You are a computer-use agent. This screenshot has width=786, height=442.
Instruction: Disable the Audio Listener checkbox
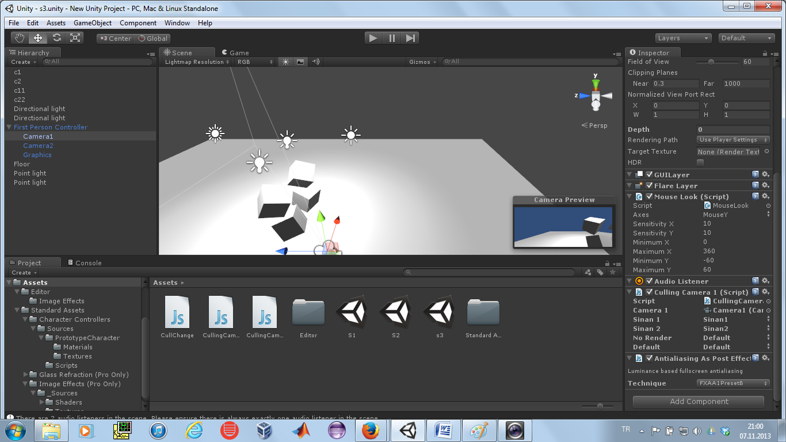(649, 281)
